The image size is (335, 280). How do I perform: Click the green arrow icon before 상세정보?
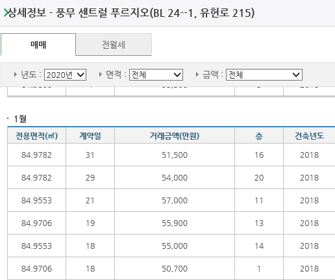tap(6, 13)
